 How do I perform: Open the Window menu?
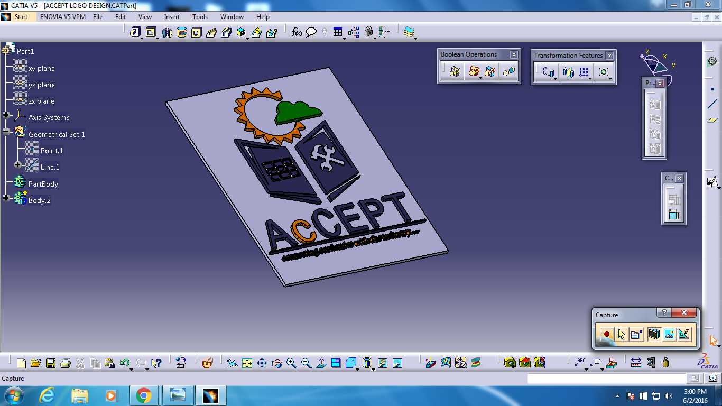point(232,17)
